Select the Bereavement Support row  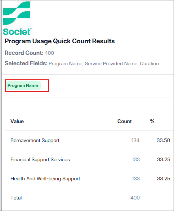tap(89, 140)
